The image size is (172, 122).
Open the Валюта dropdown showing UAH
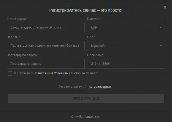coord(126,27)
